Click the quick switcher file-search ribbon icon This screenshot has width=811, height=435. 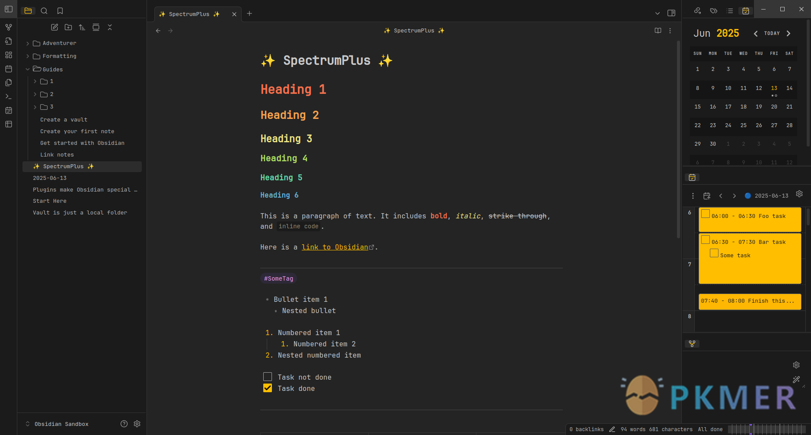pyautogui.click(x=9, y=41)
